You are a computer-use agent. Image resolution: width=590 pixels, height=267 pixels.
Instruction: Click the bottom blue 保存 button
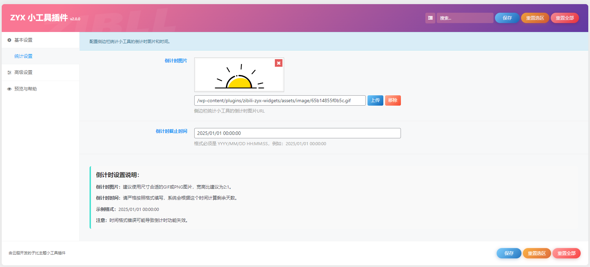(509, 253)
